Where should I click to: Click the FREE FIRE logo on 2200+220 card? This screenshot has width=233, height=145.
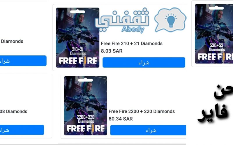86,128
